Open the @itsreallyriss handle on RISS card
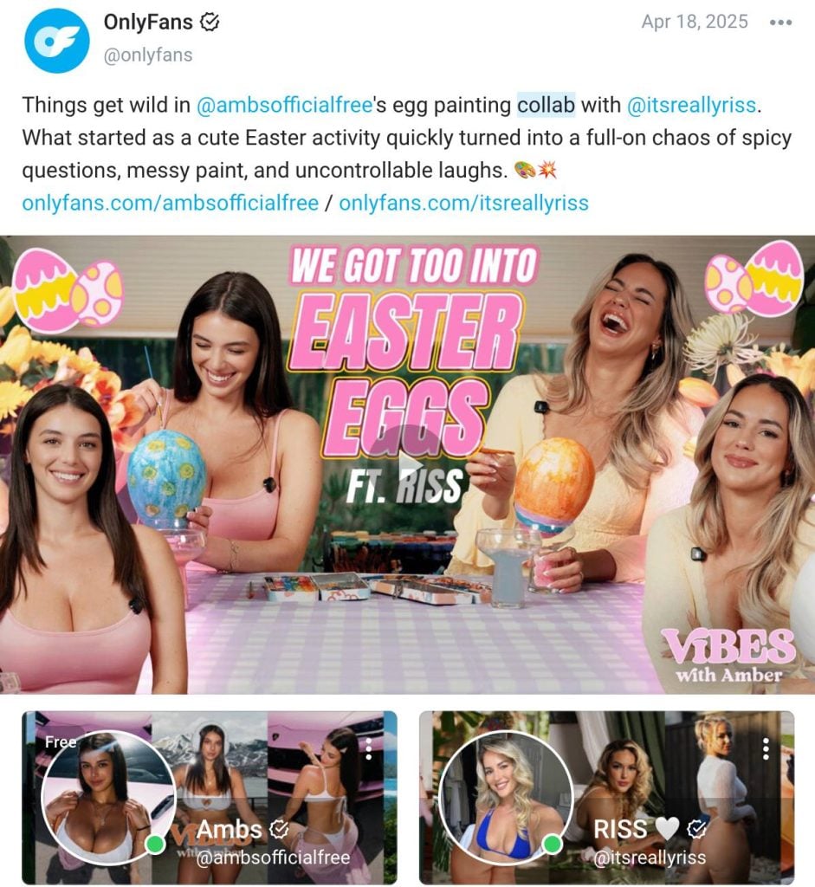Screen dimensions: 815x887 click(650, 858)
